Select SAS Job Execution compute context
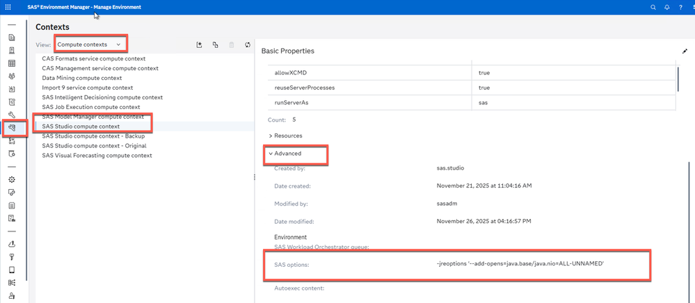695x303 pixels. [145, 107]
